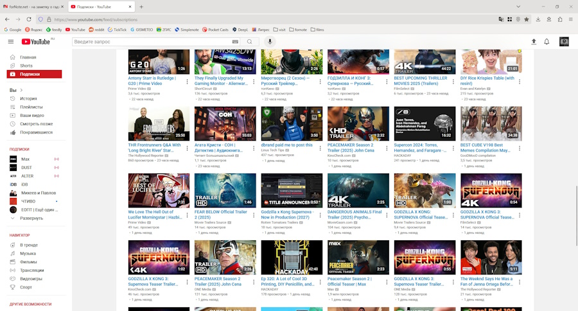Click the YouTube logo

tap(36, 42)
